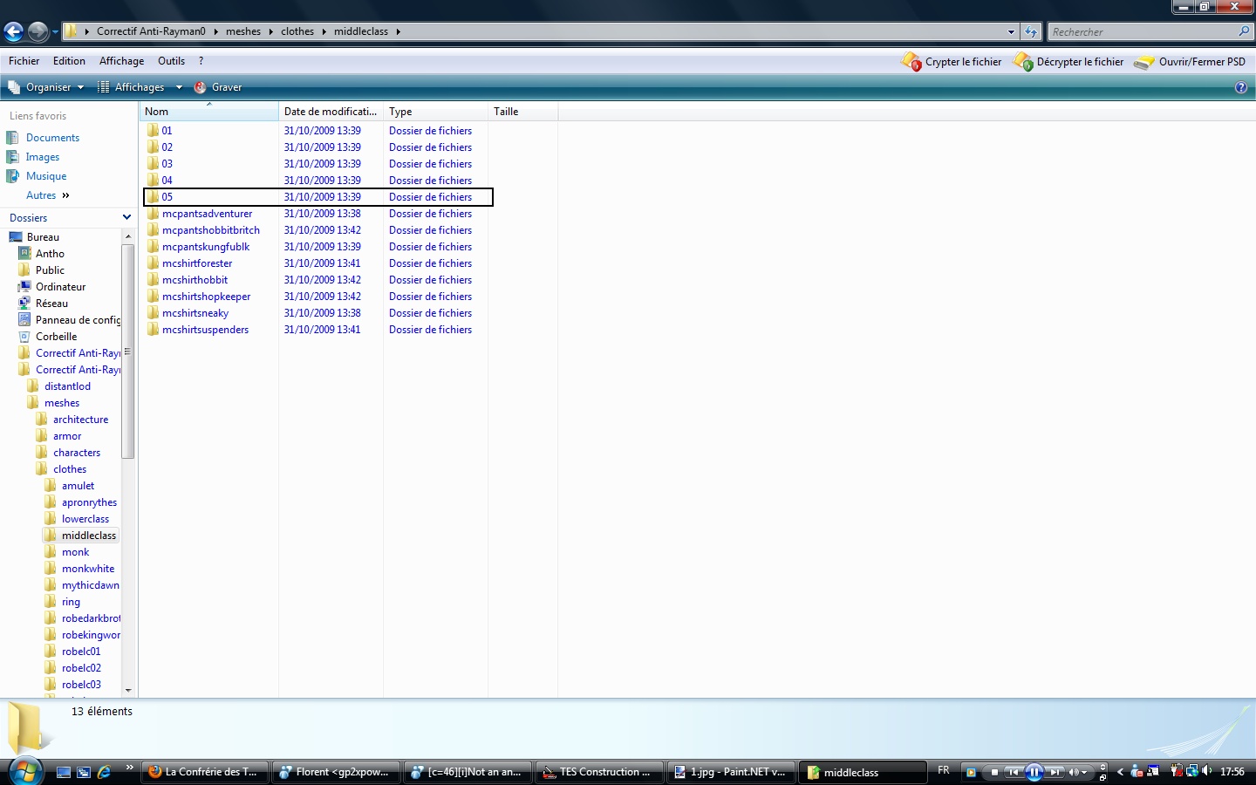Viewport: 1256px width, 785px height.
Task: Click the Crypter le fichier toolbar icon
Action: point(911,62)
